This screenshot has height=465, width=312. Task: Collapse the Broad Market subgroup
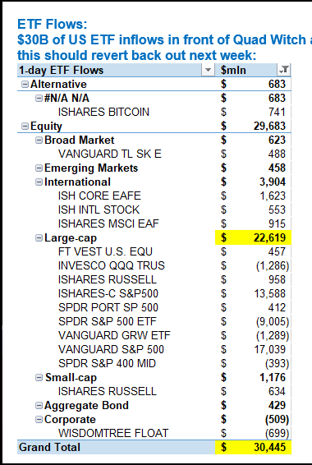coord(39,140)
